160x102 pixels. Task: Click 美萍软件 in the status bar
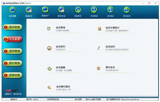[14, 99]
